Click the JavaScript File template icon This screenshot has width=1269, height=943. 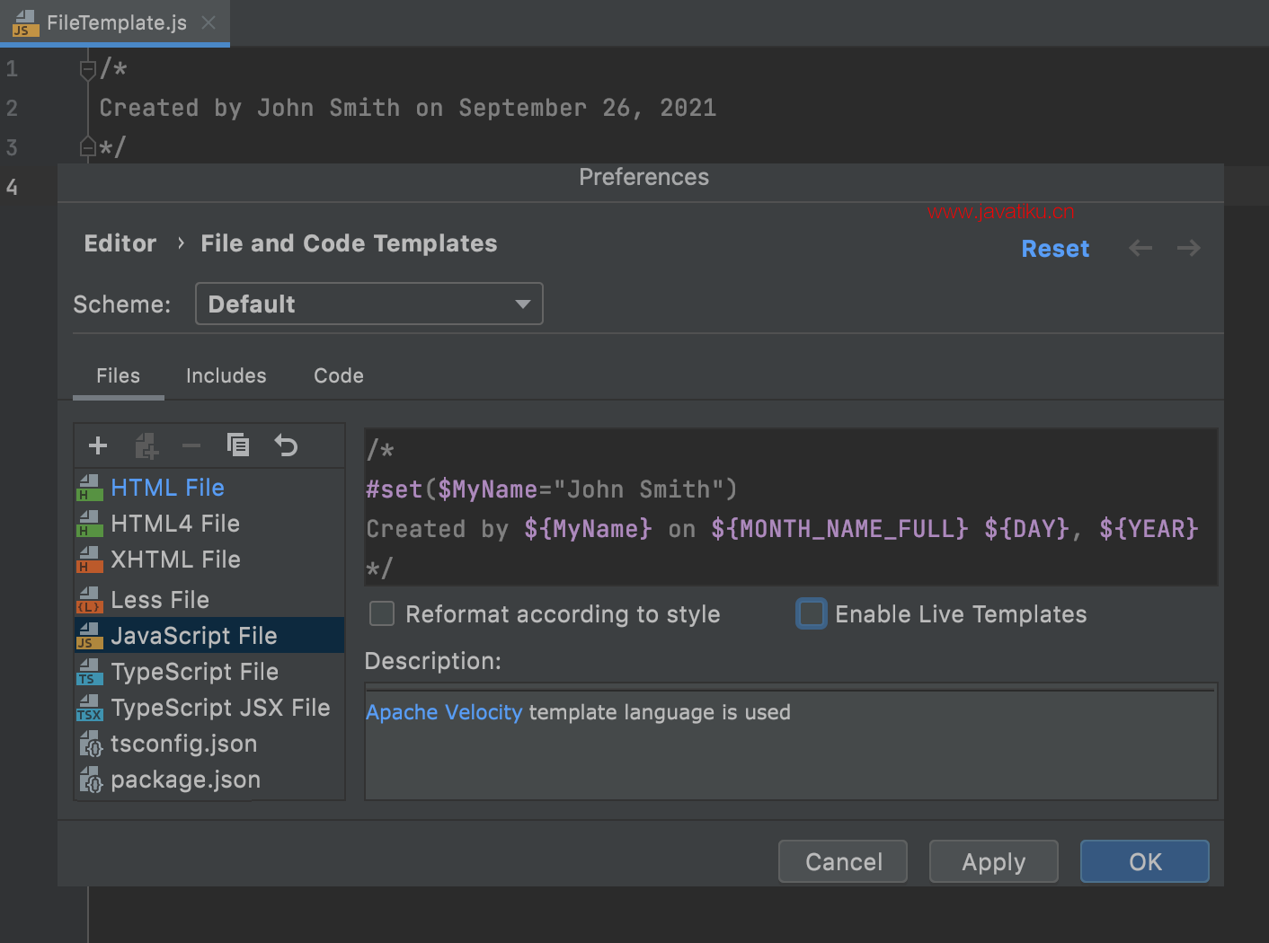coord(90,636)
